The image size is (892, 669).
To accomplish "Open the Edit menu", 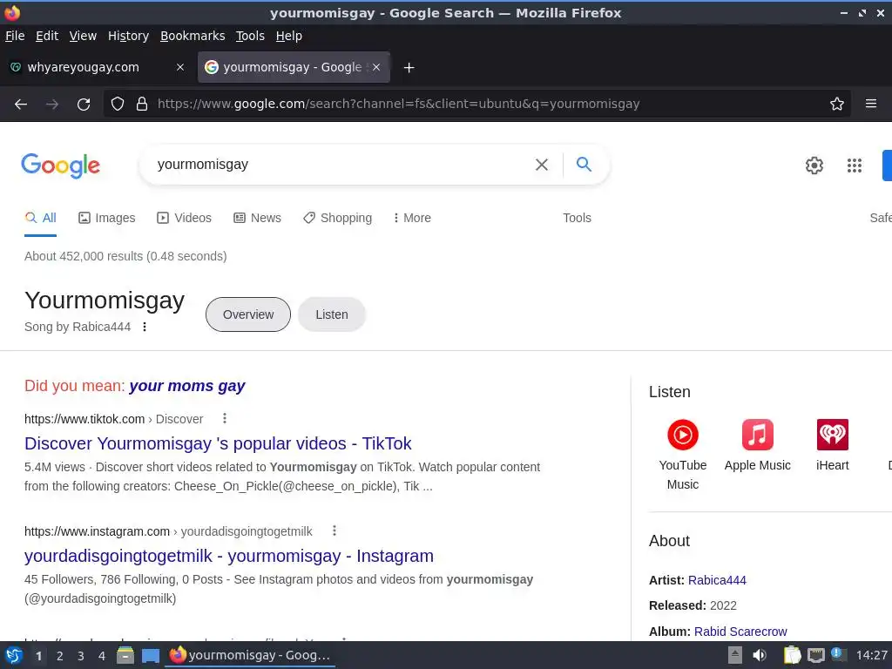I will (x=47, y=36).
